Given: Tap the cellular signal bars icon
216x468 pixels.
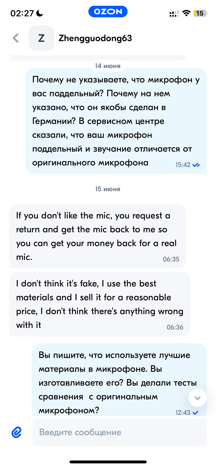Looking at the screenshot, I should 174,14.
